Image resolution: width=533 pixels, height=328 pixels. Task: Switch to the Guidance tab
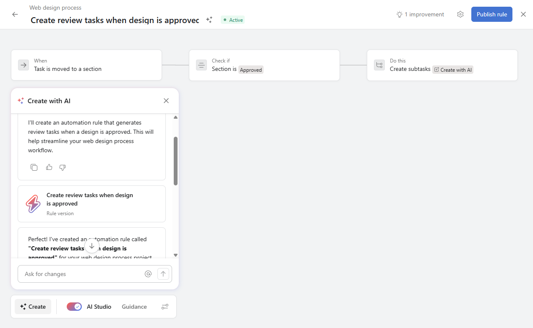click(134, 307)
